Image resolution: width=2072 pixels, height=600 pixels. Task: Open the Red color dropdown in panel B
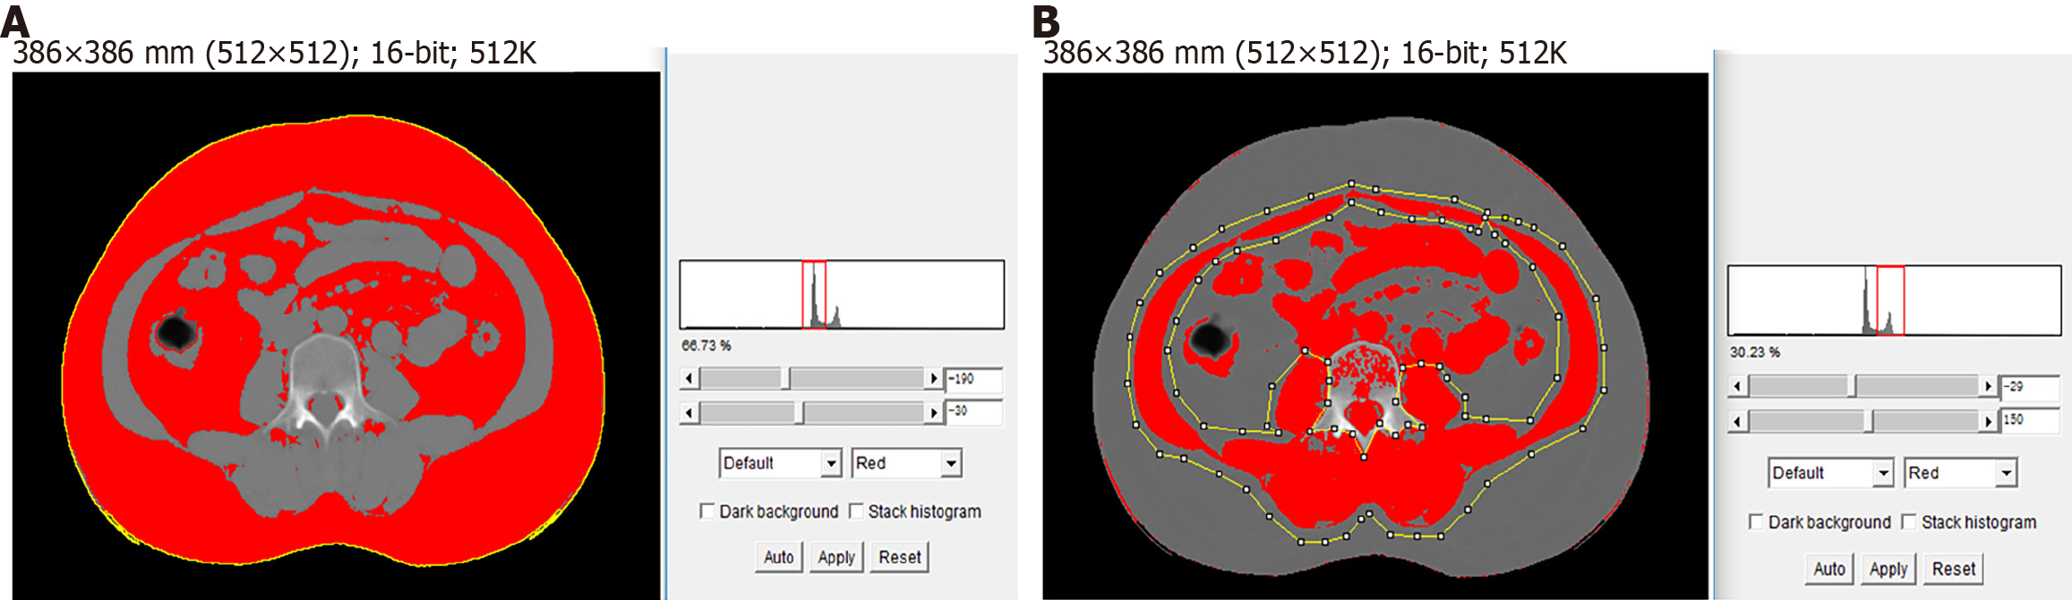pos(1960,473)
